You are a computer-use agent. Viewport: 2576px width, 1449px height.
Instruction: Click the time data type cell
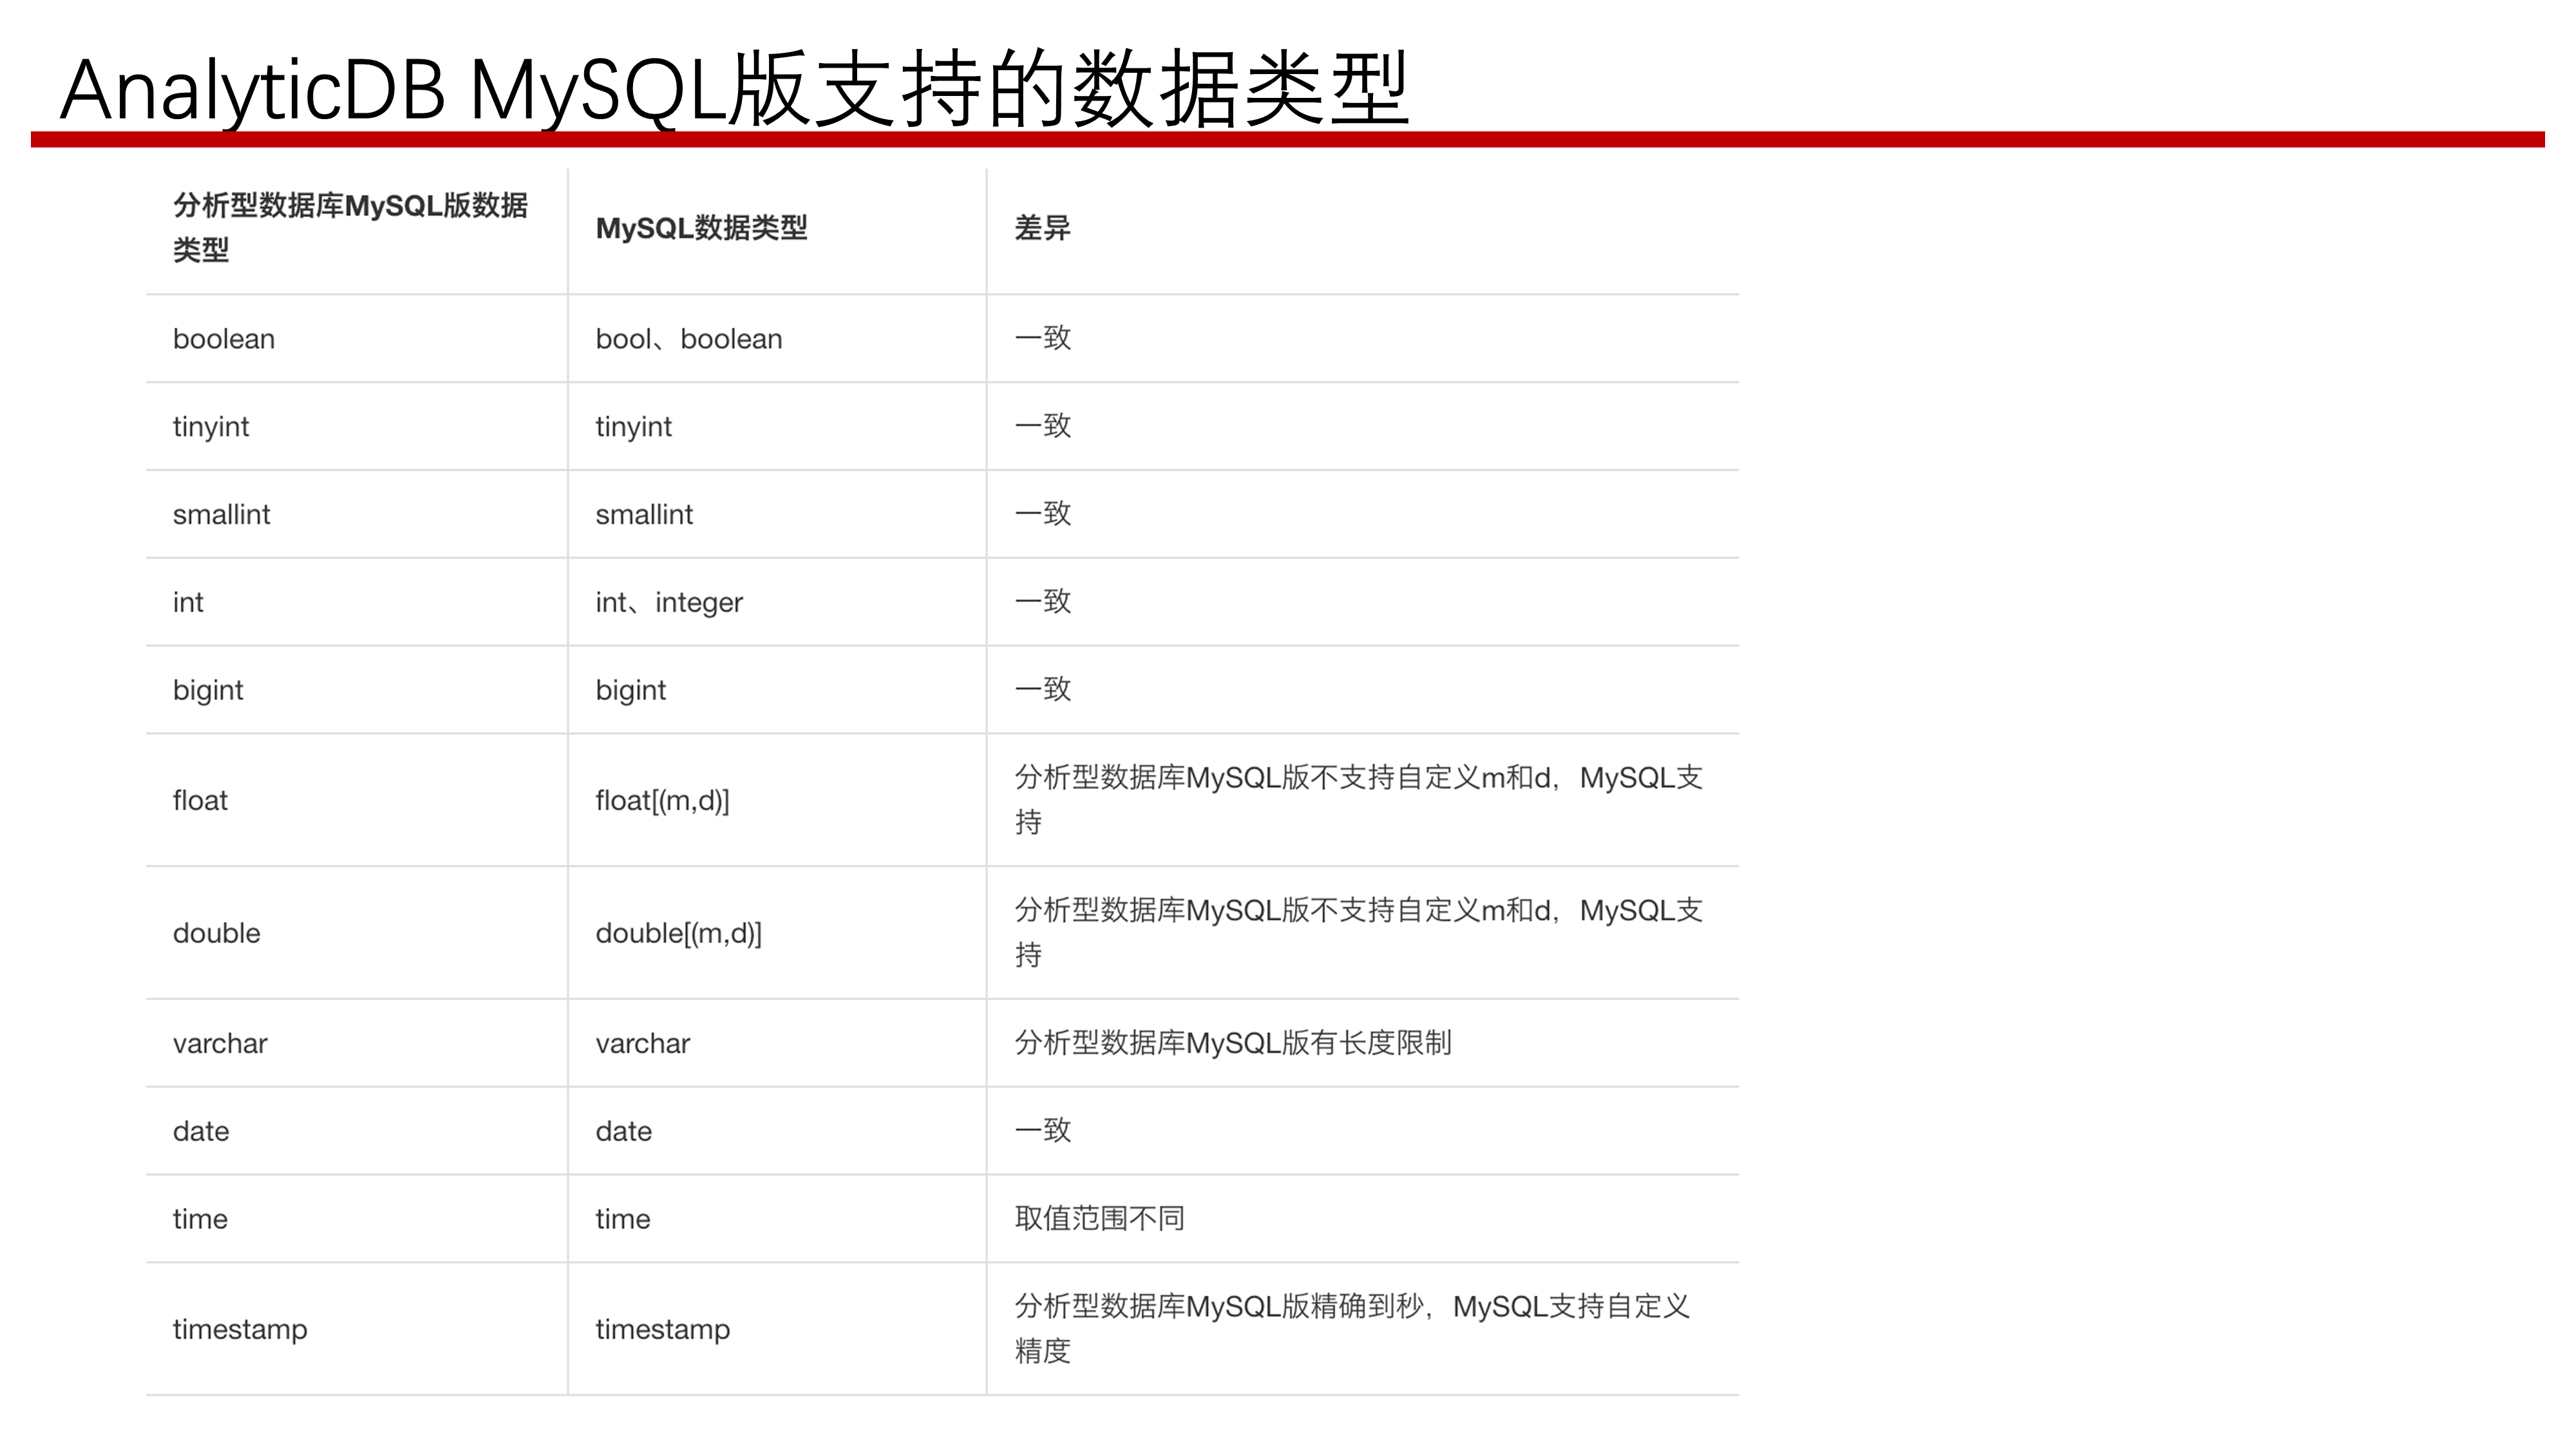point(198,1218)
